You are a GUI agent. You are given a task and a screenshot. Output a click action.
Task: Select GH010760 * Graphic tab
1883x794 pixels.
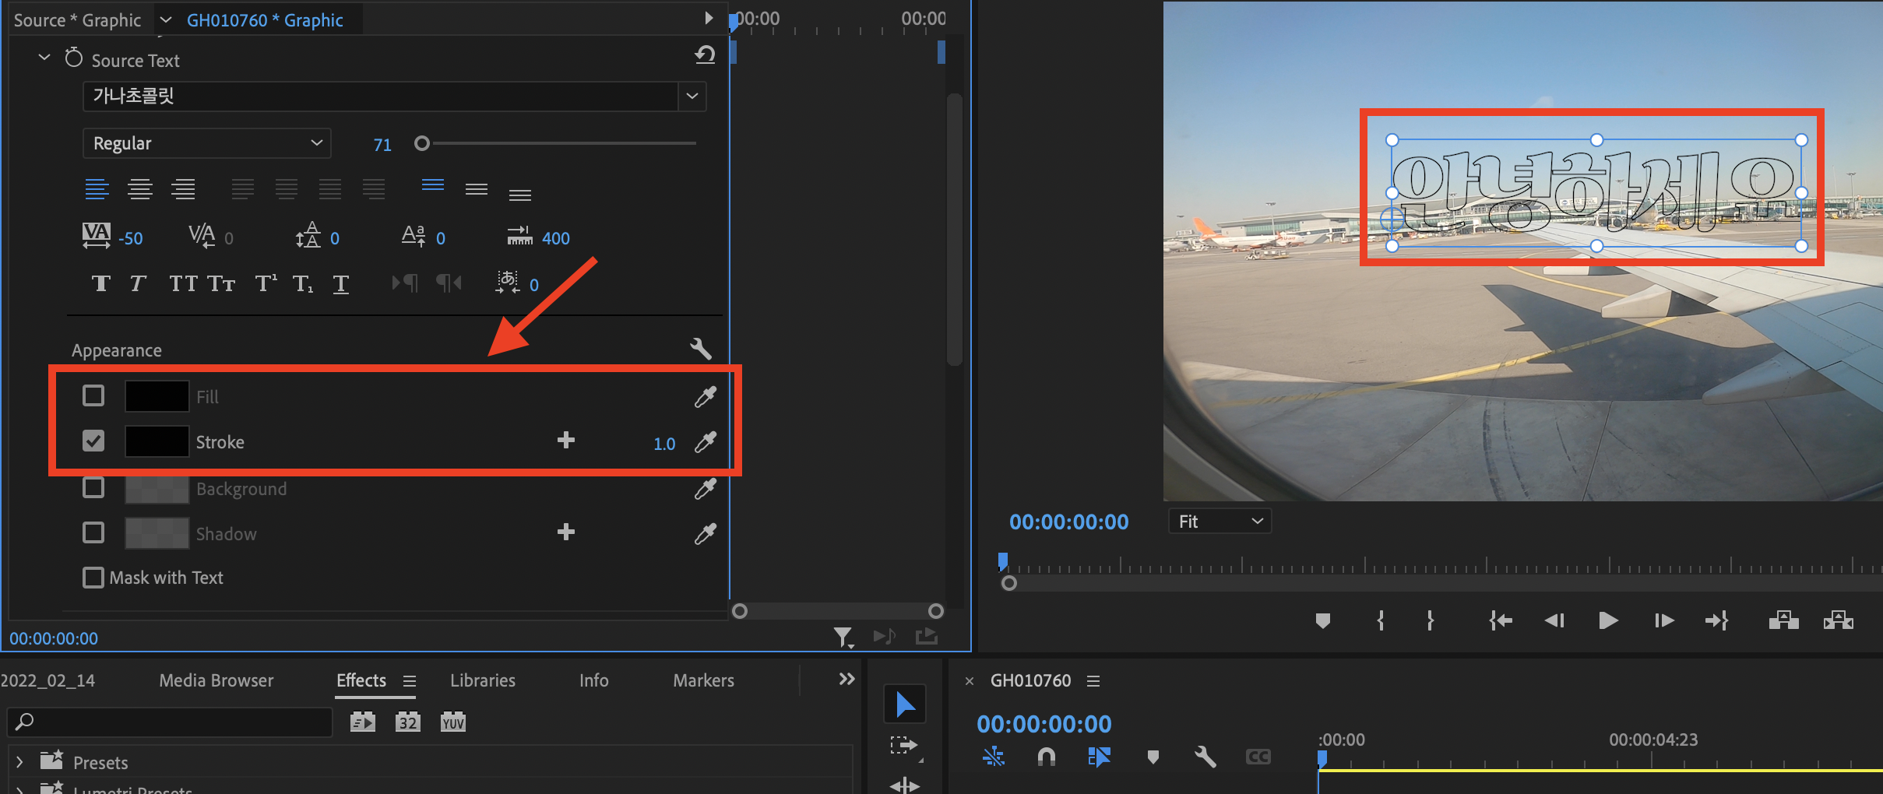pyautogui.click(x=265, y=20)
